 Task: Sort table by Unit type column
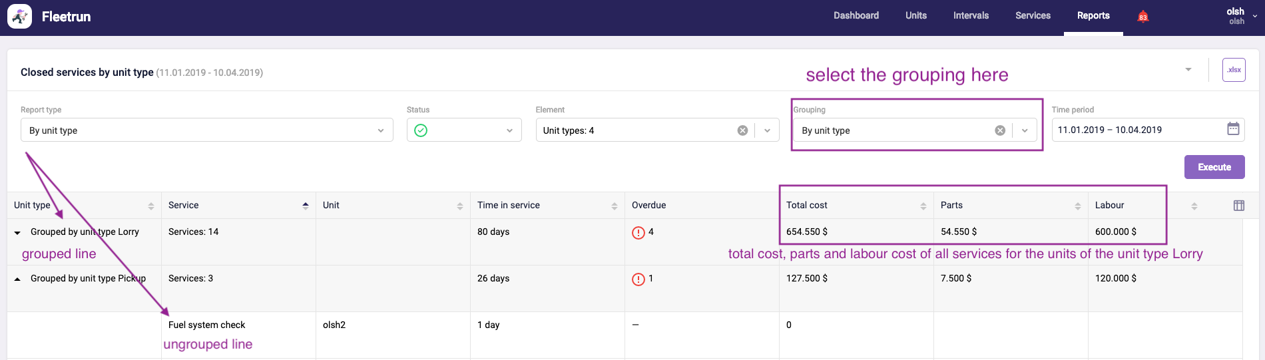pyautogui.click(x=151, y=206)
